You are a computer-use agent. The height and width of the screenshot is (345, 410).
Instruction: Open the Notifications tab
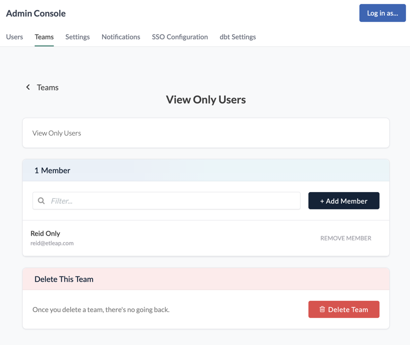pyautogui.click(x=121, y=37)
